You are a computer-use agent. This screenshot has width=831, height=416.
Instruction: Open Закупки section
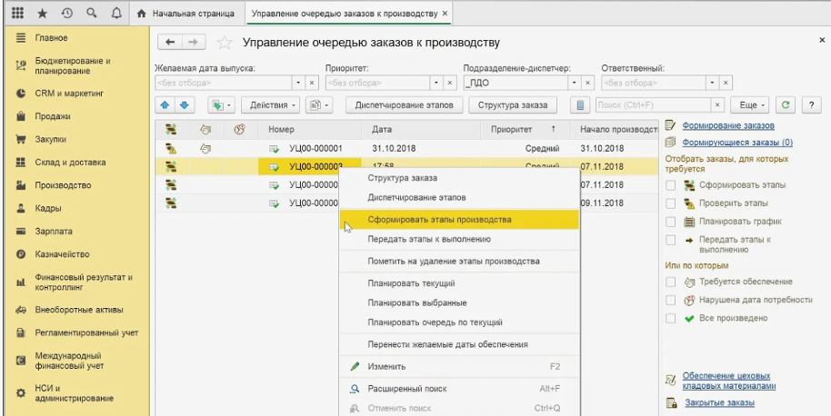click(x=50, y=139)
